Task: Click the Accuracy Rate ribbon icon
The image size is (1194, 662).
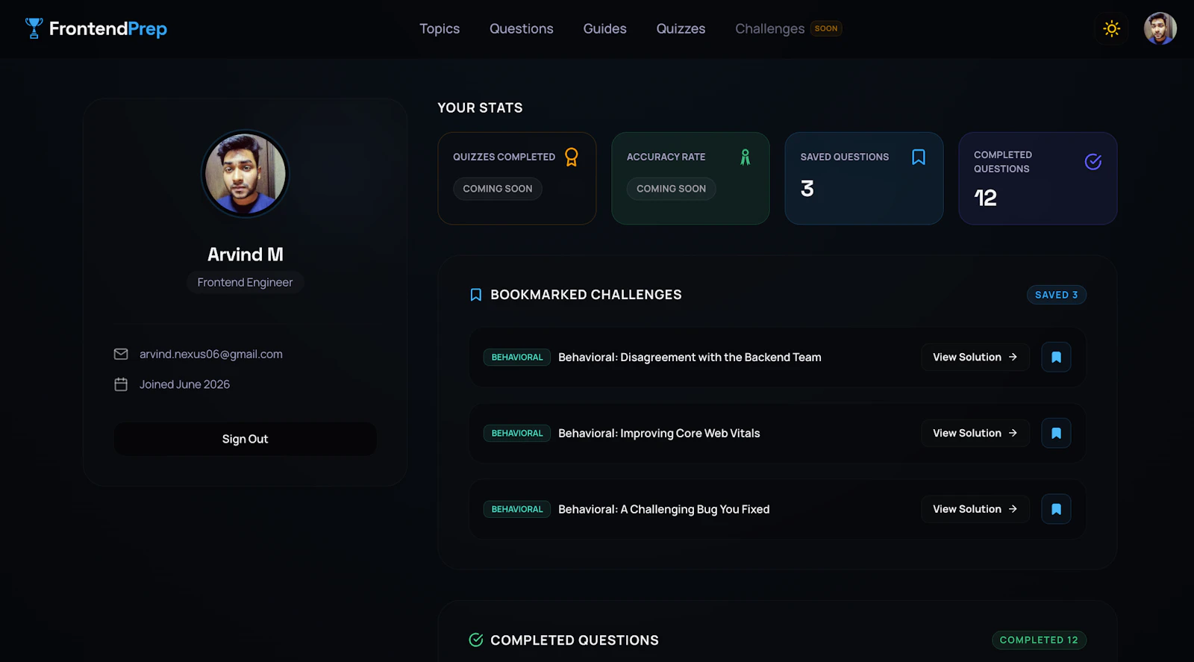Action: [745, 157]
